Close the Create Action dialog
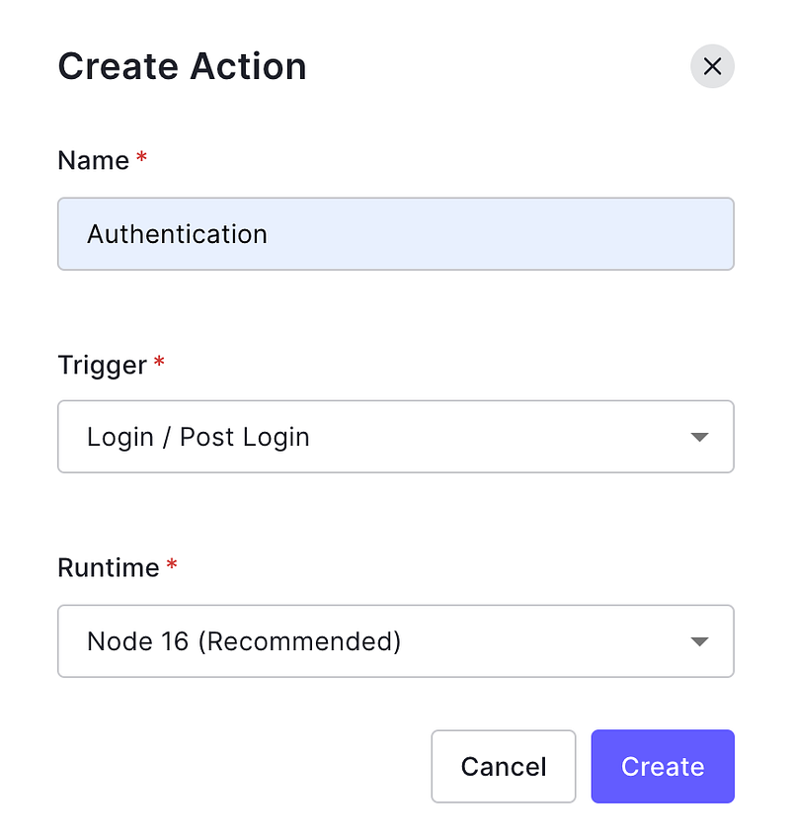Image resolution: width=790 pixels, height=840 pixels. pos(712,66)
